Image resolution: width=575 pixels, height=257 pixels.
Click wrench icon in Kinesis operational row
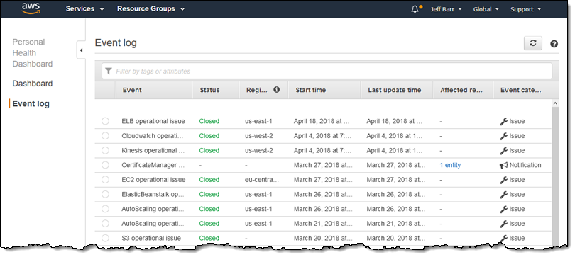(503, 151)
